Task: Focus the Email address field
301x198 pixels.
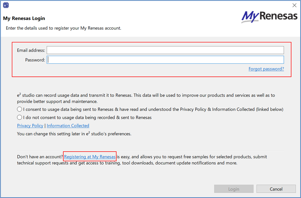Action: click(x=165, y=50)
